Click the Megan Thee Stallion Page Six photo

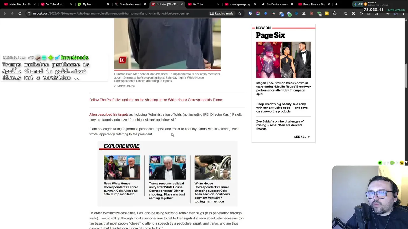click(284, 60)
